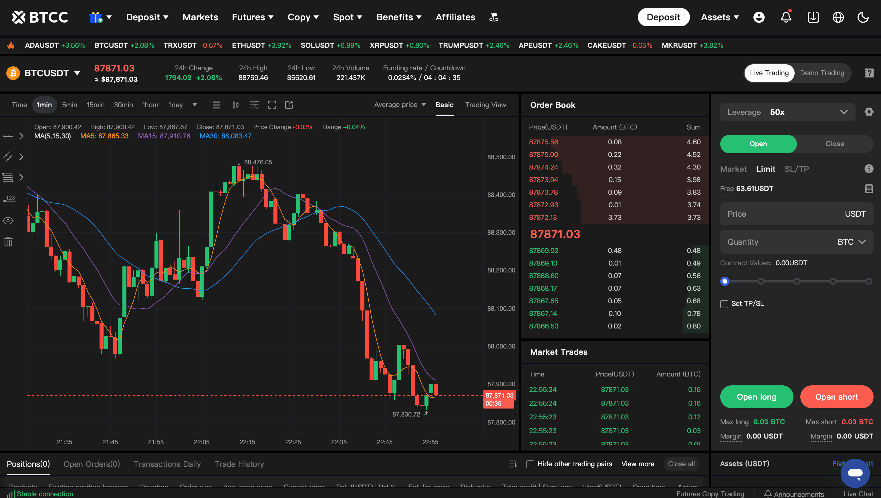
Task: Open the Leverage 50x dropdown
Action: [787, 112]
